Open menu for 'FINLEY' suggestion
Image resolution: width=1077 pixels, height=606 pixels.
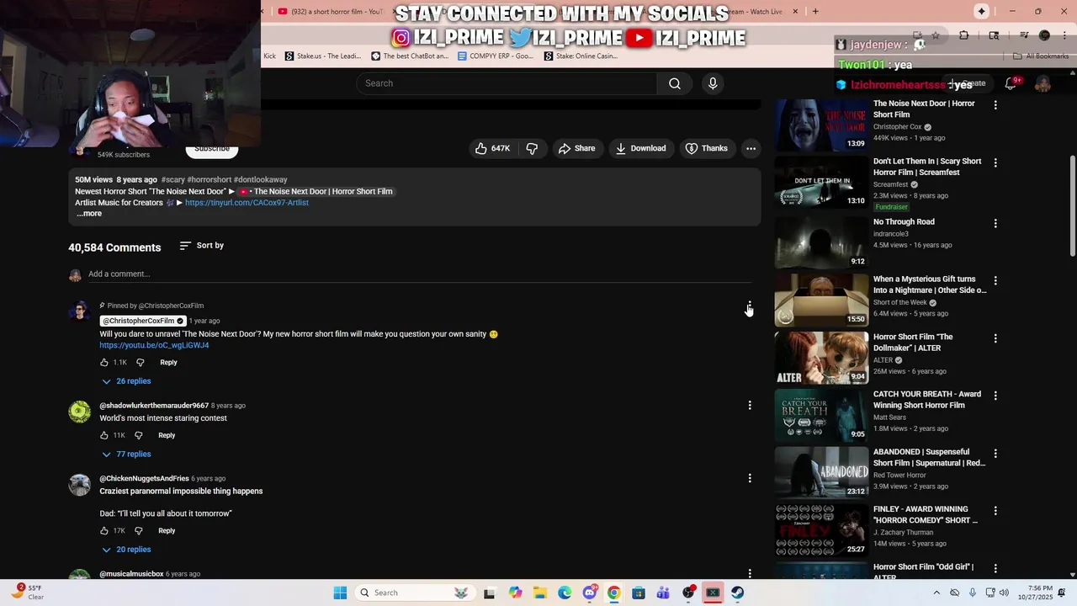pyautogui.click(x=995, y=511)
